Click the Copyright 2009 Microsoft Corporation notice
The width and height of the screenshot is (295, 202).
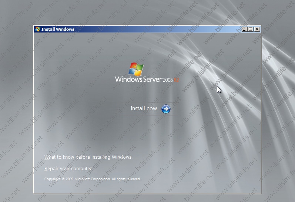[93, 179]
